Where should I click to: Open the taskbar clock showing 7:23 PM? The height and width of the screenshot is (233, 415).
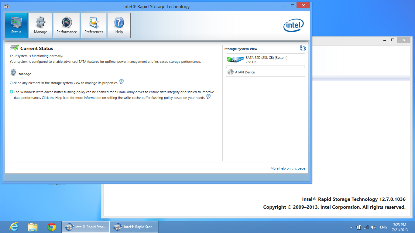(x=400, y=227)
